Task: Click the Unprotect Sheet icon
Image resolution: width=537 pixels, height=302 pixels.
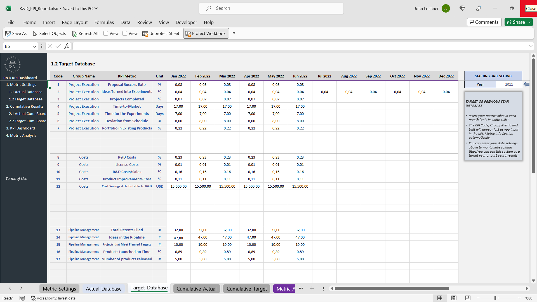Action: [145, 34]
